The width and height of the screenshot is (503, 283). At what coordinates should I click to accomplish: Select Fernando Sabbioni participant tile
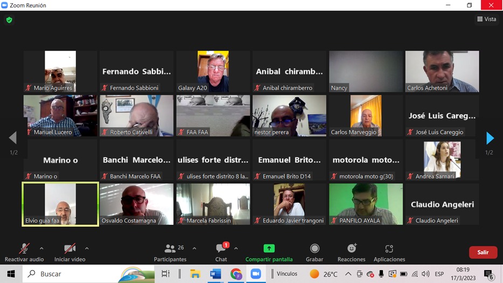click(137, 71)
